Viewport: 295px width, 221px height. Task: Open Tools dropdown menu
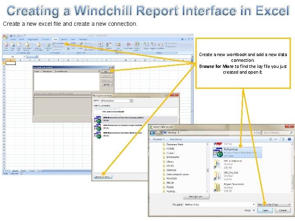(x=250, y=210)
